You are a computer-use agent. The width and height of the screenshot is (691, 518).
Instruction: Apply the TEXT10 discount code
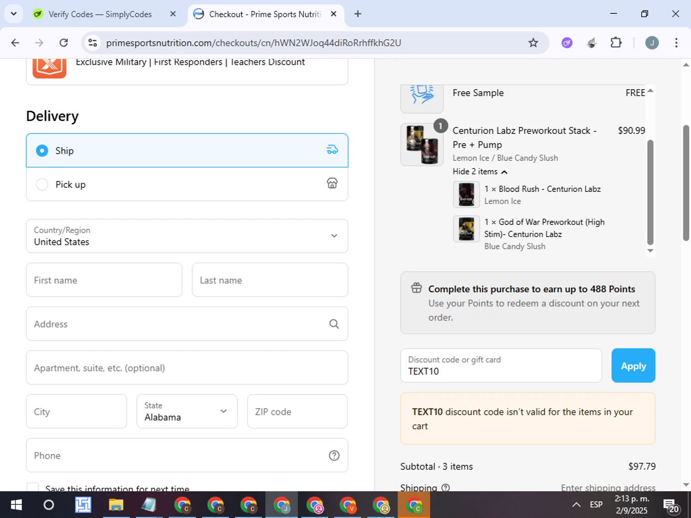pyautogui.click(x=633, y=366)
